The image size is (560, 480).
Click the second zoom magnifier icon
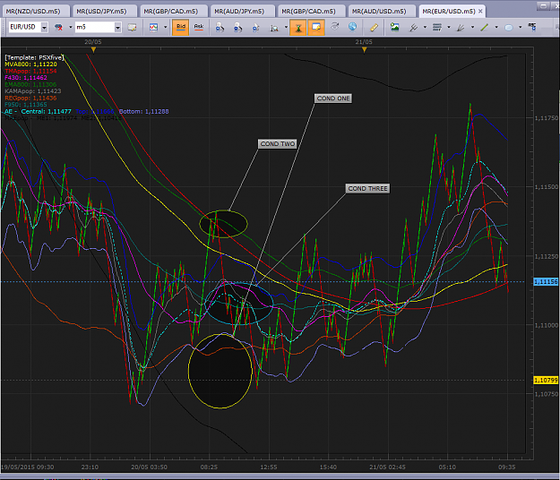coord(237,28)
